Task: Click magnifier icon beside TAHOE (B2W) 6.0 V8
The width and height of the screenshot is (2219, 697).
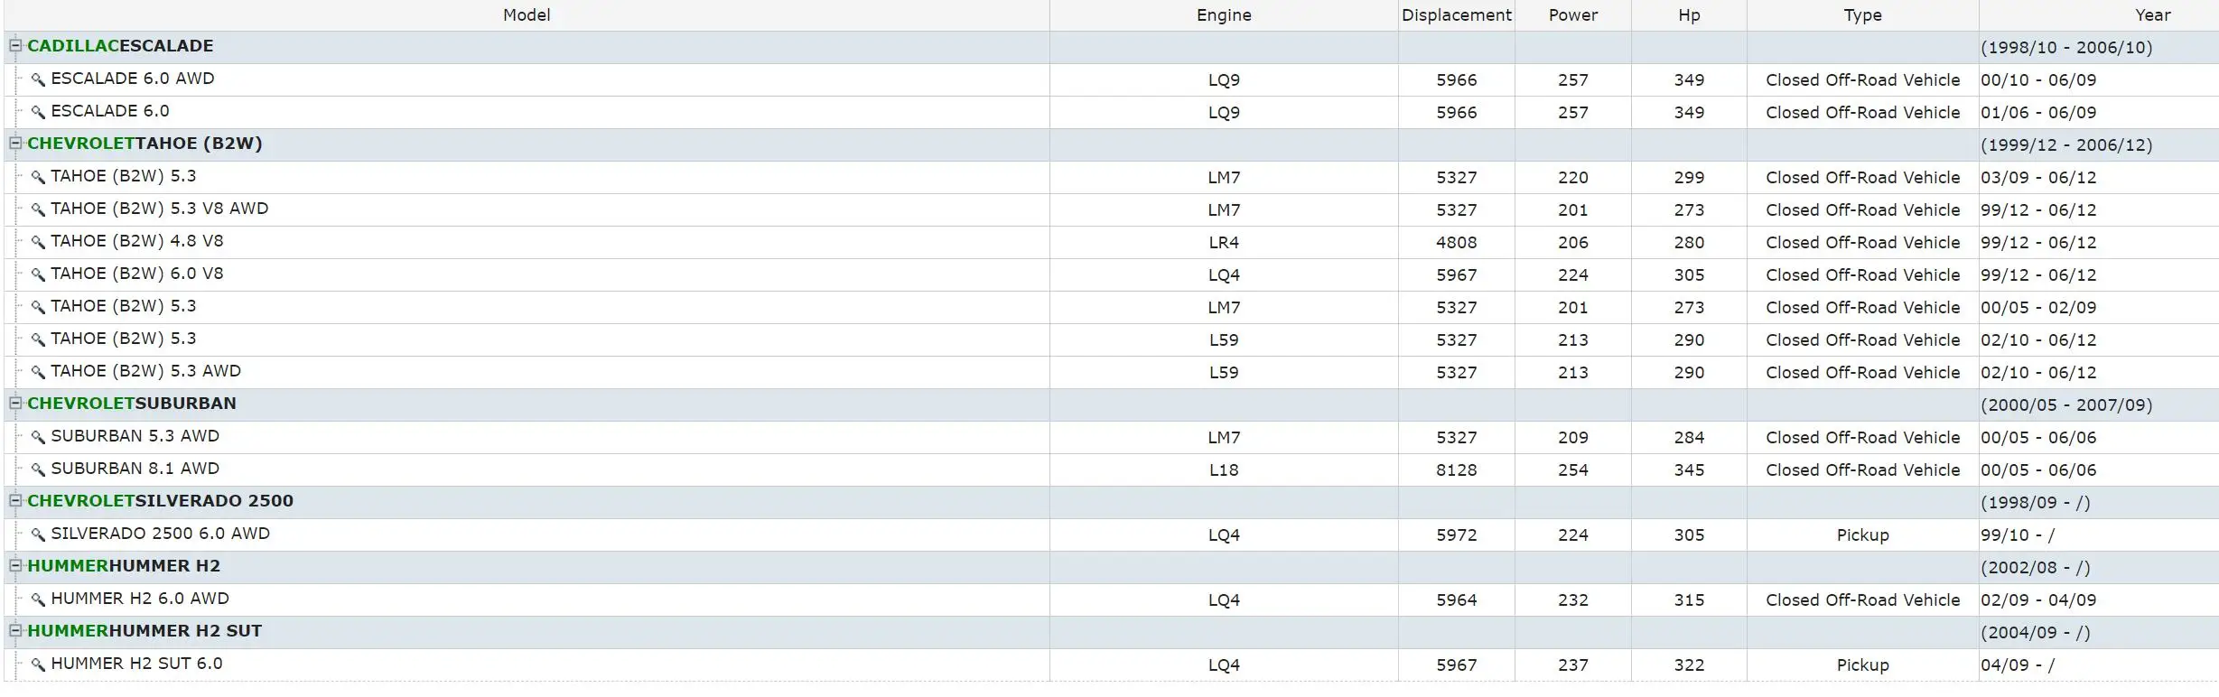Action: point(38,274)
